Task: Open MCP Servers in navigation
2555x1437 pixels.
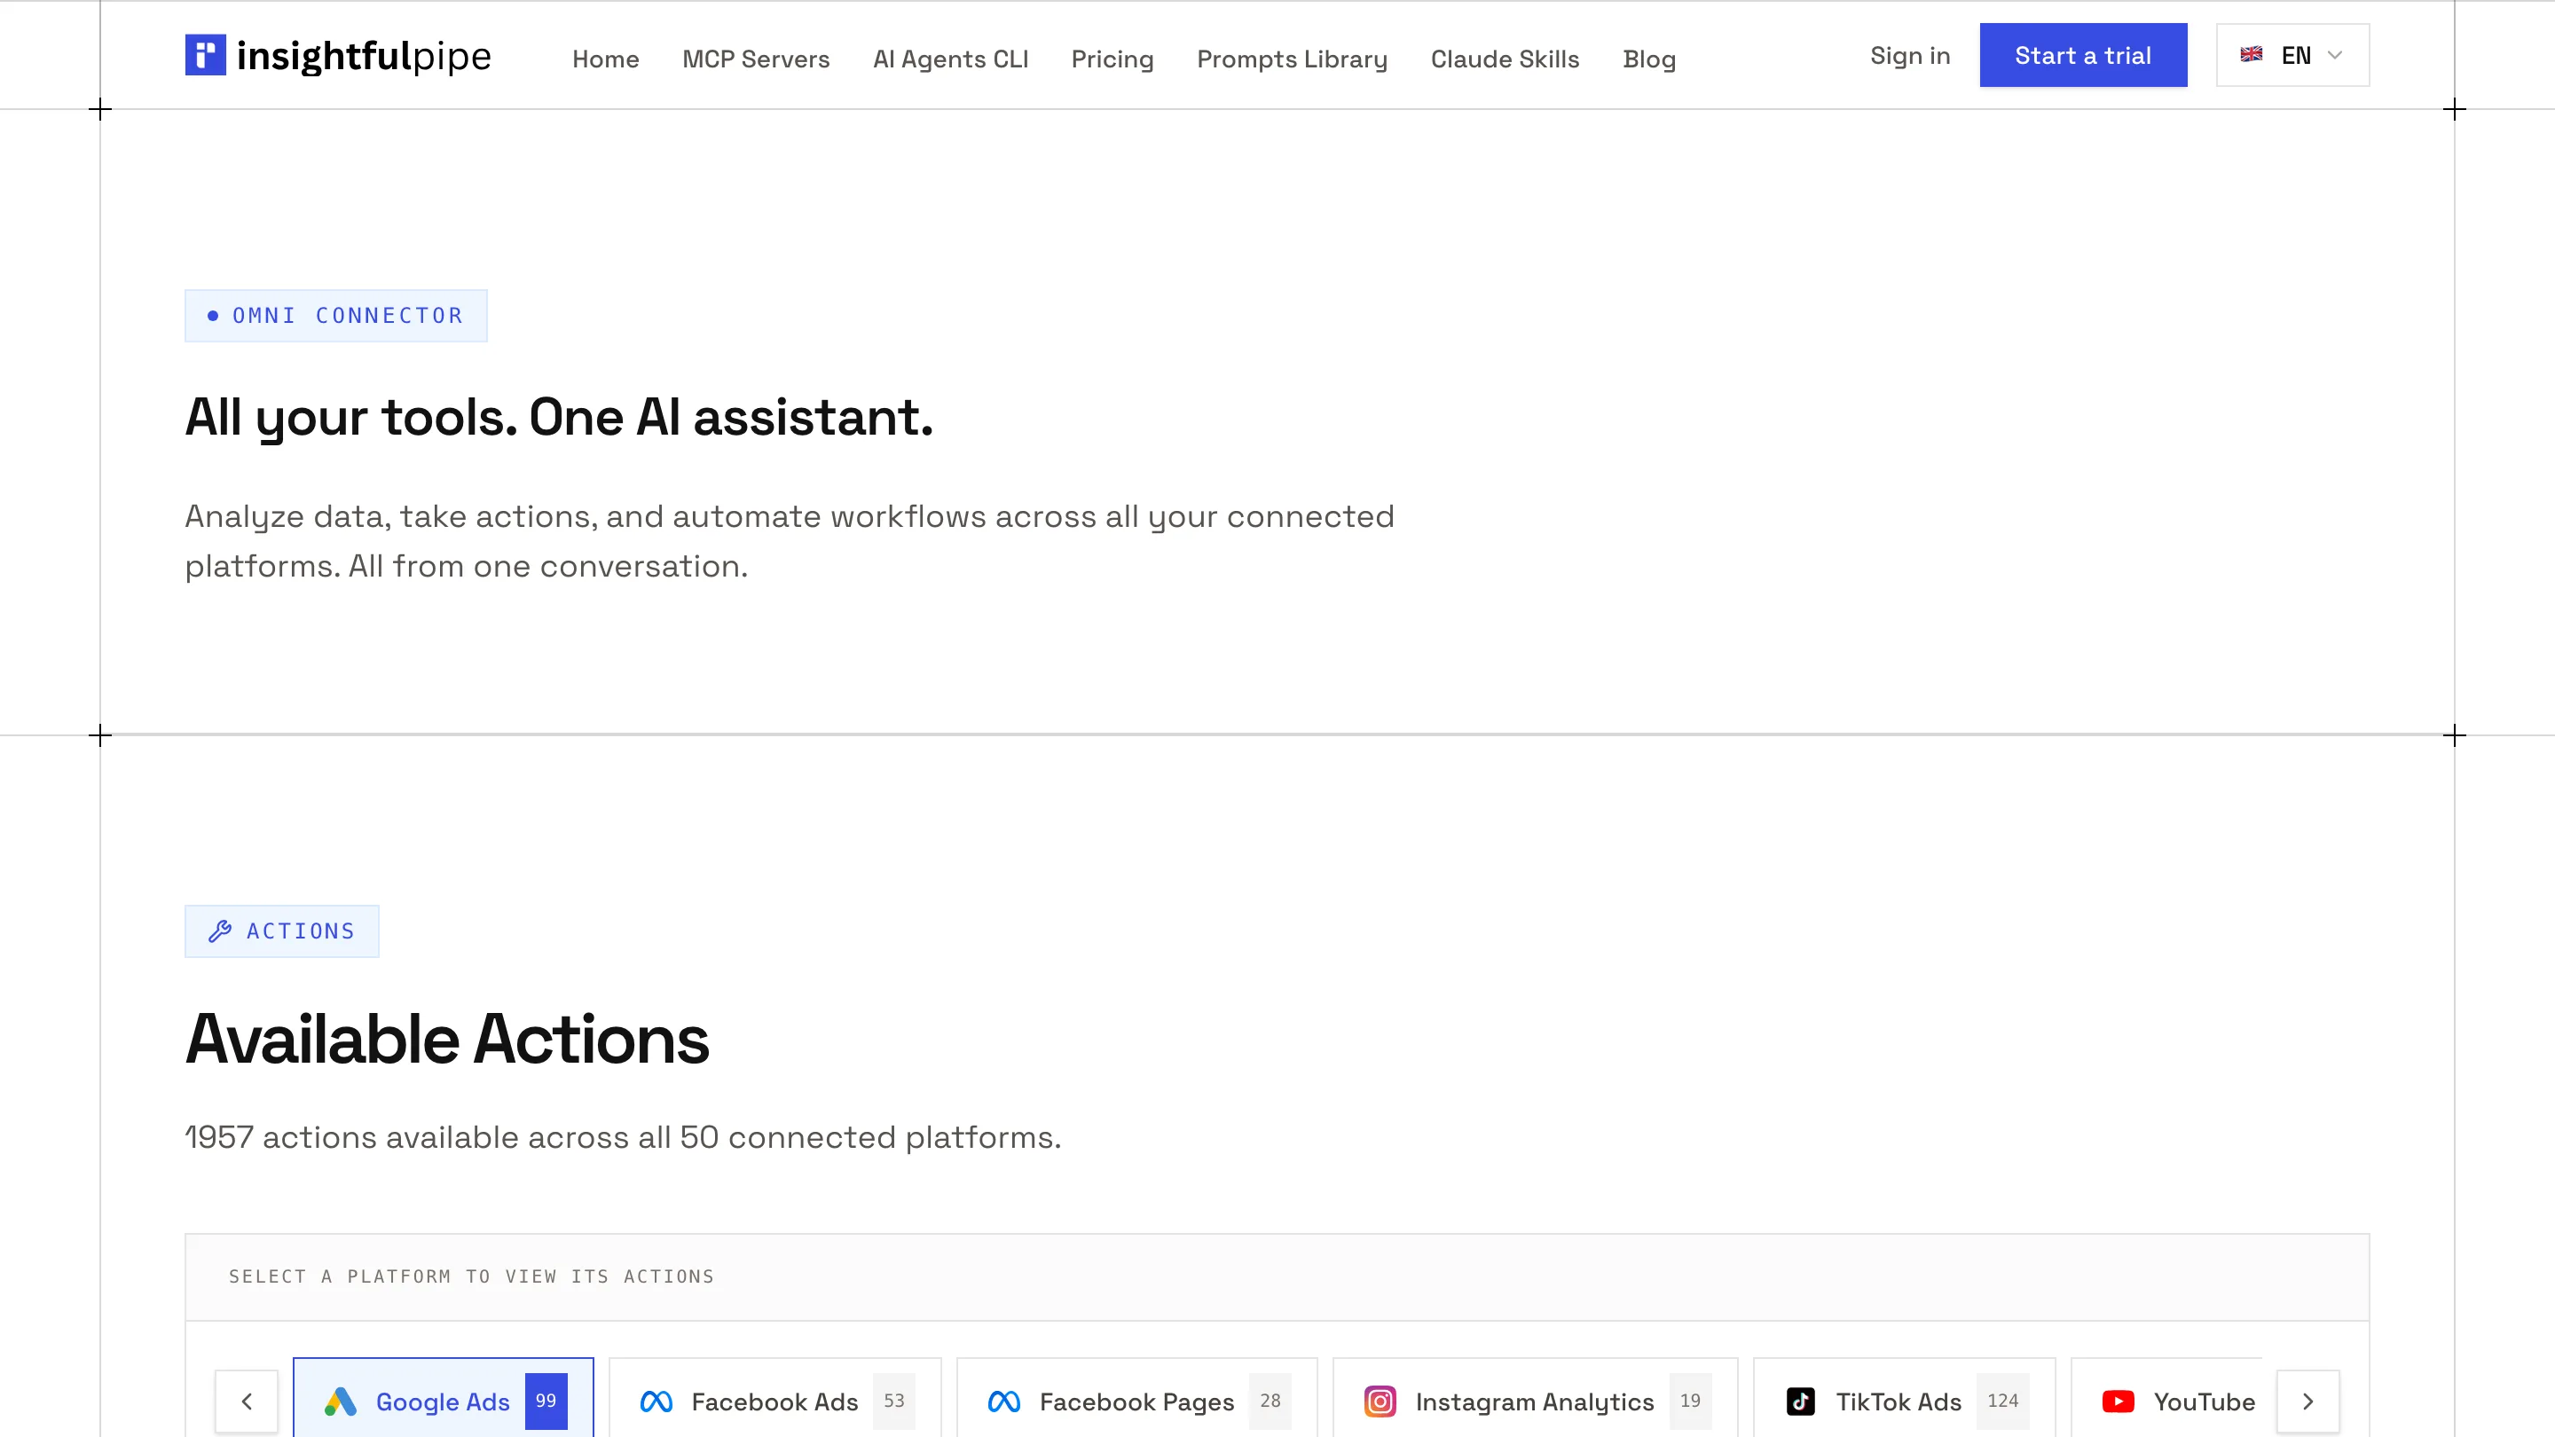Action: tap(756, 59)
